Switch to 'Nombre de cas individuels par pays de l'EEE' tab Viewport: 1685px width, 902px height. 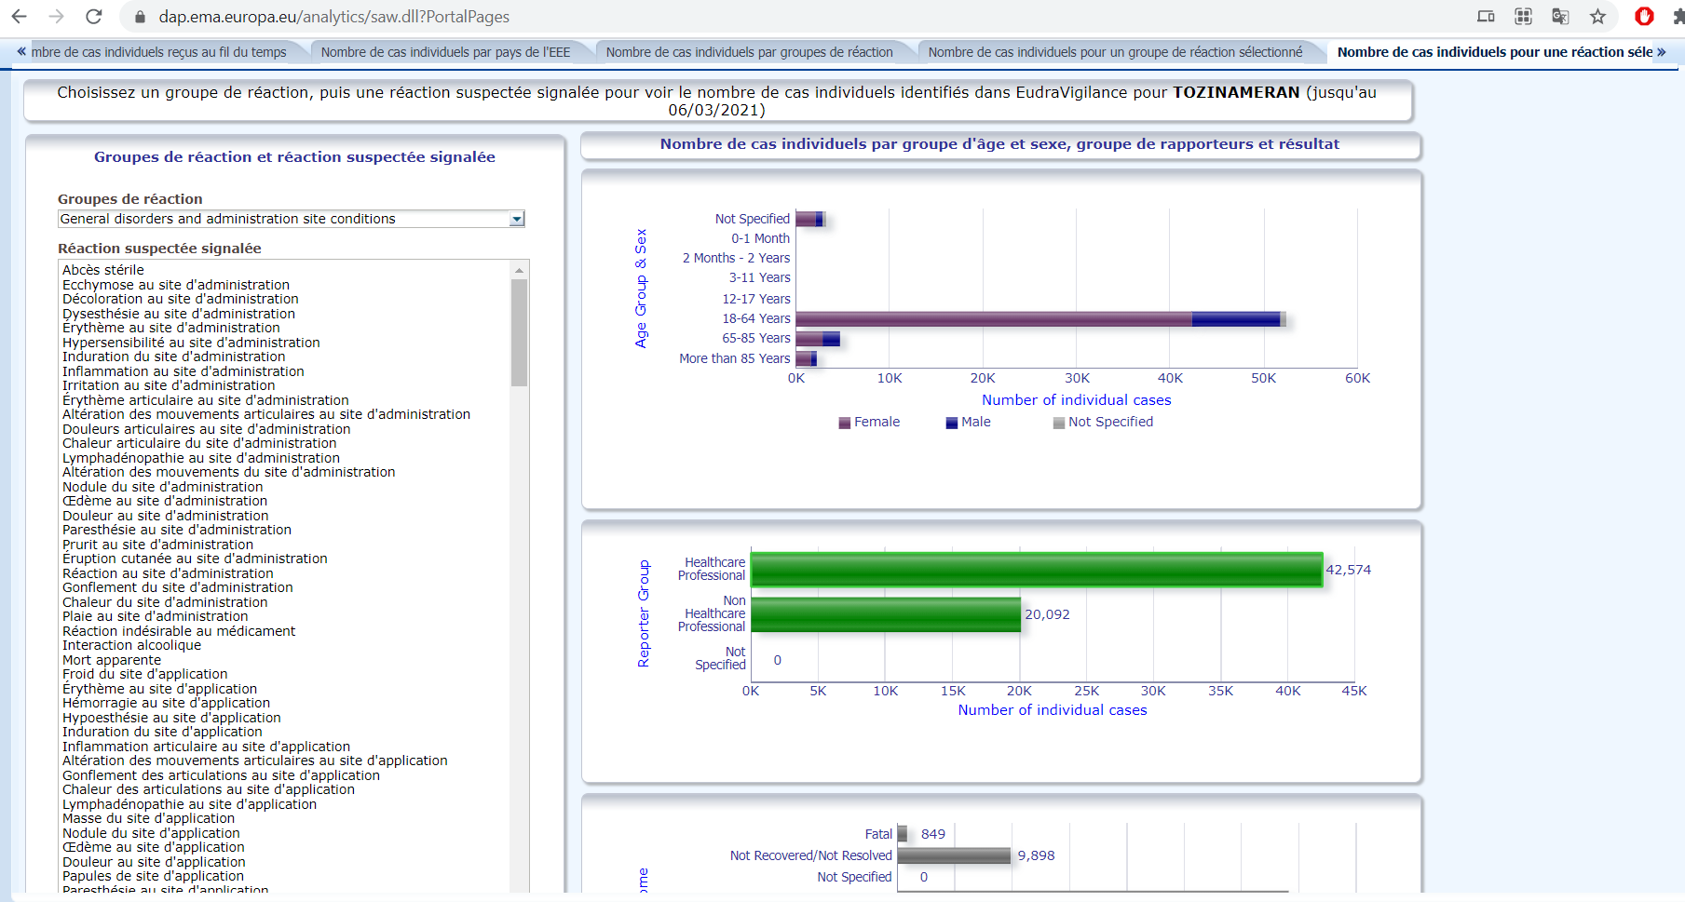445,52
